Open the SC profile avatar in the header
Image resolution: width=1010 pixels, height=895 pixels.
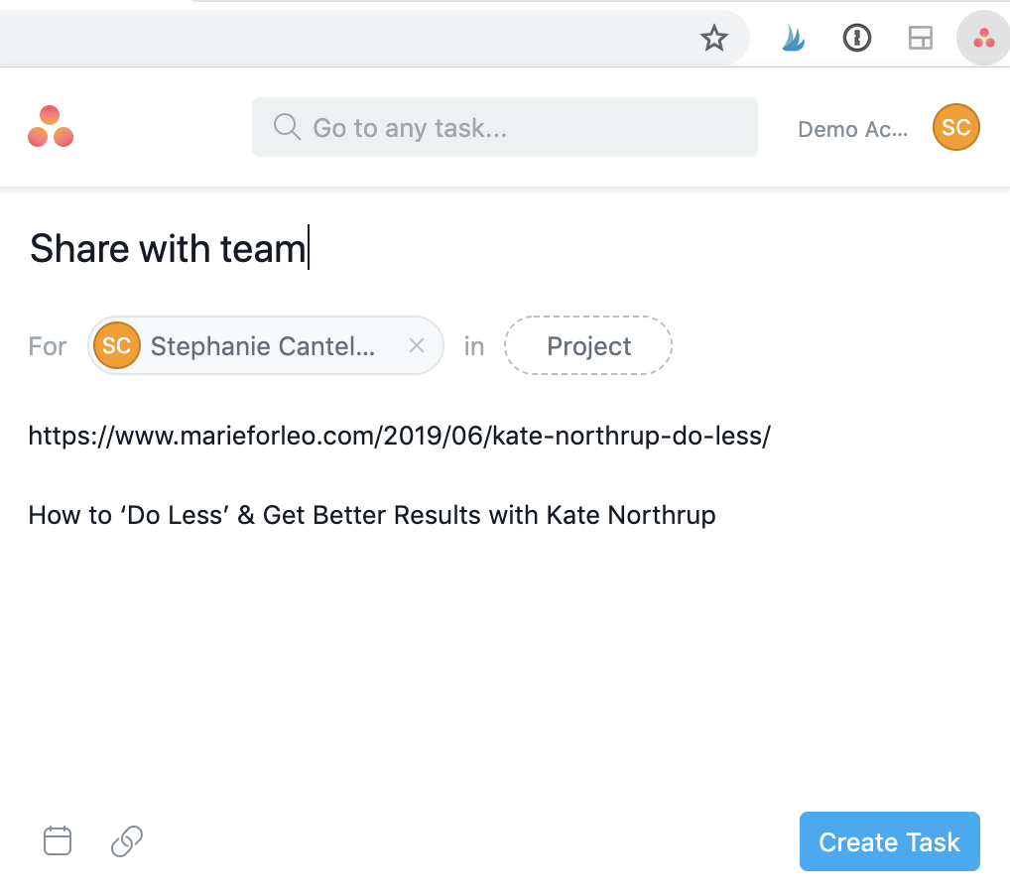(x=955, y=127)
